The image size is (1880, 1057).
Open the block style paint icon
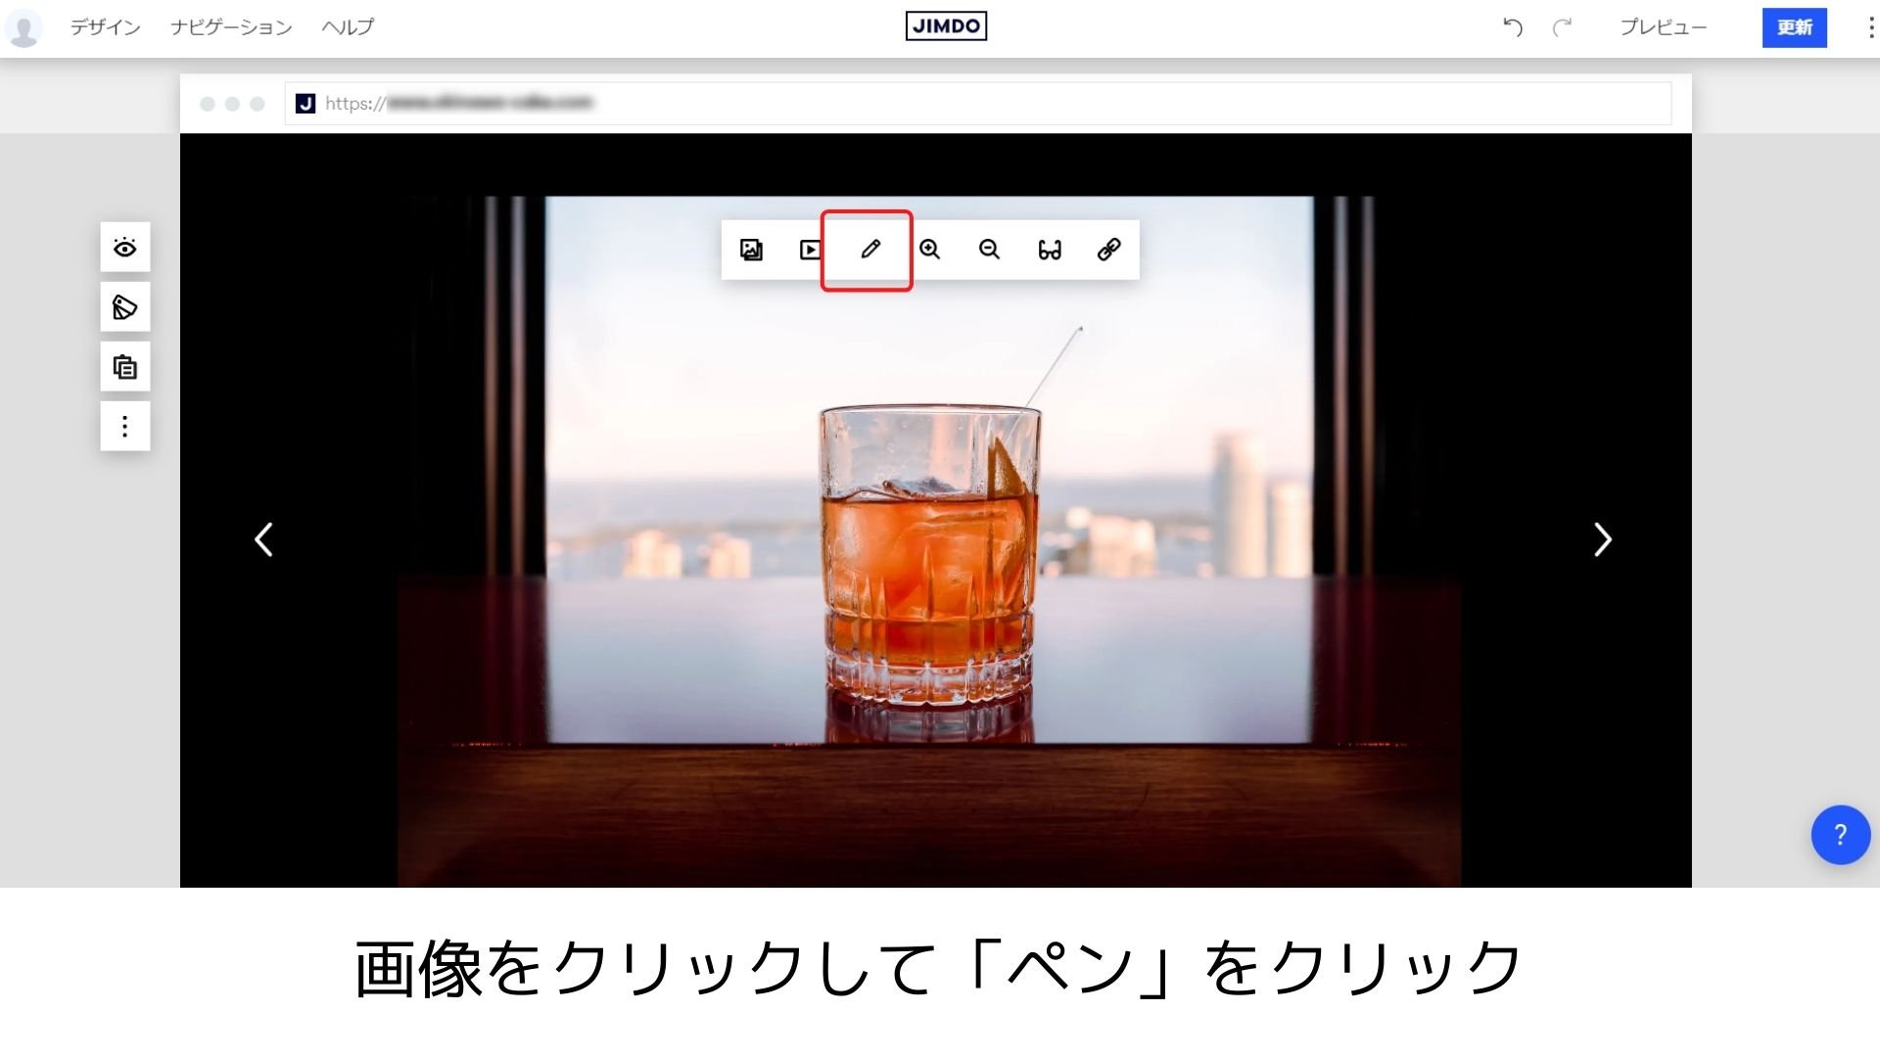[125, 307]
